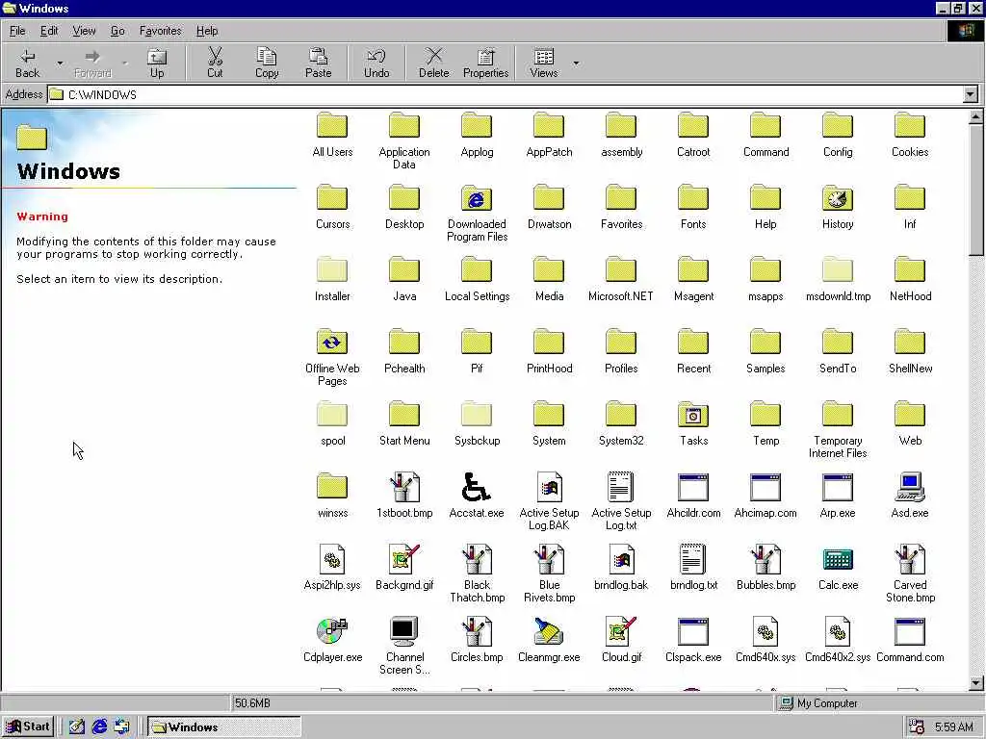Open the View menu
This screenshot has width=986, height=739.
(x=84, y=31)
